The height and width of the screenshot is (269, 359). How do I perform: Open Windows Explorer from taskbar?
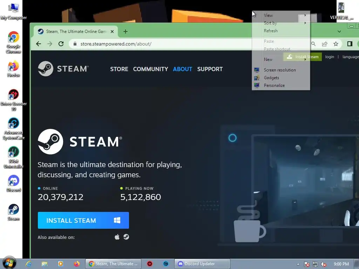45,264
